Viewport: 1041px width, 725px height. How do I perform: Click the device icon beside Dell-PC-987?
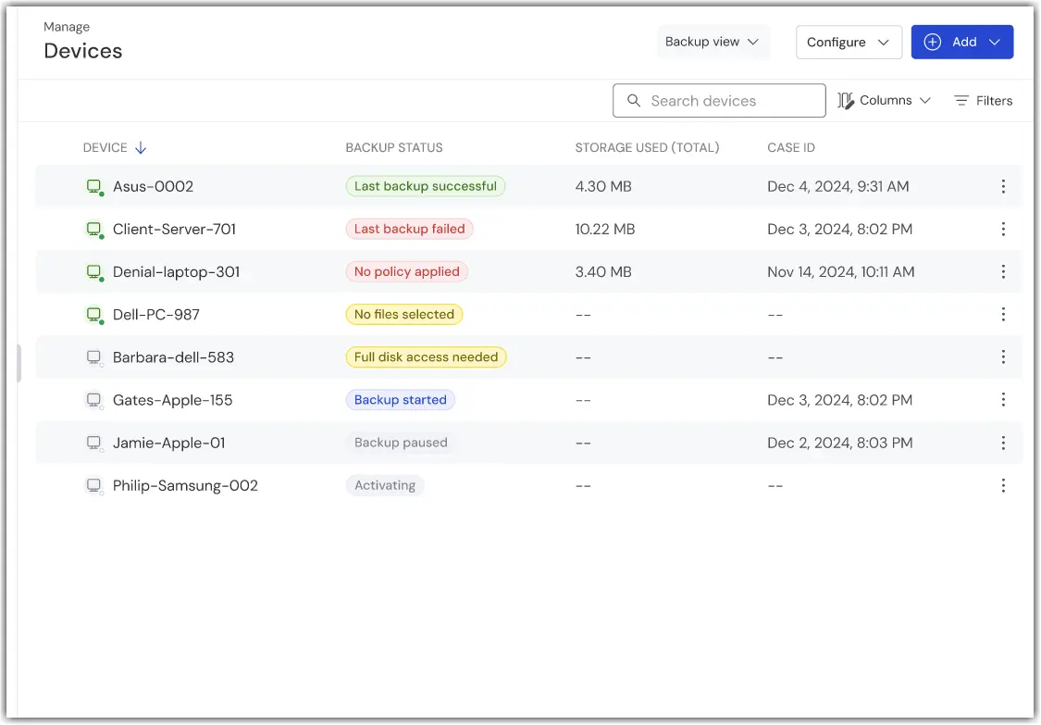94,314
